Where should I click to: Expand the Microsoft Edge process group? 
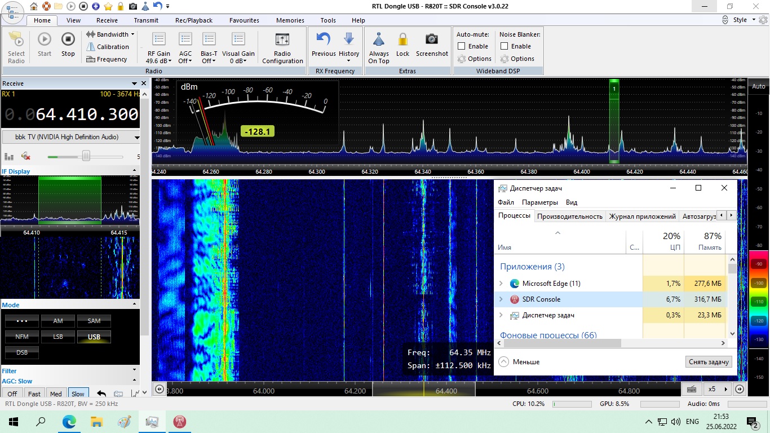(501, 284)
